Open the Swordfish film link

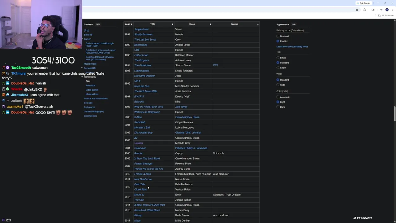click(140, 122)
